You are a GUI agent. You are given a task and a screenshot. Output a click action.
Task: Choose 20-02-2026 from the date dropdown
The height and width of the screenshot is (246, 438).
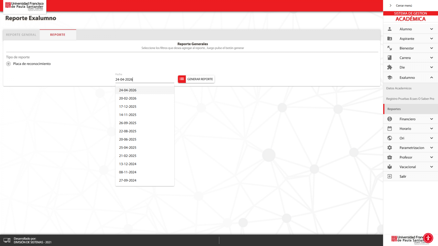click(x=128, y=98)
